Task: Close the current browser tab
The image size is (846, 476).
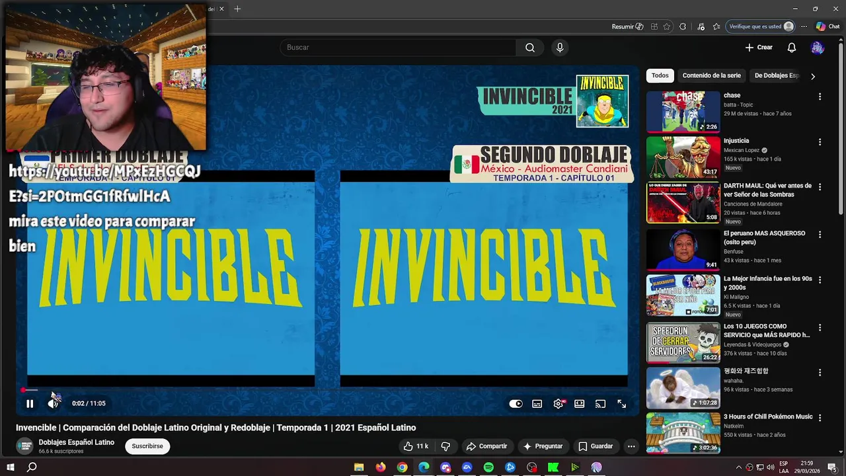Action: click(221, 9)
